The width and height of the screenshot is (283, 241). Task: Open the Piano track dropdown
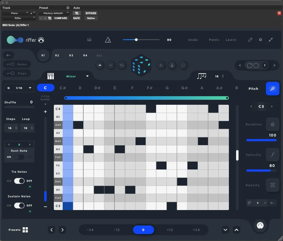point(17,13)
